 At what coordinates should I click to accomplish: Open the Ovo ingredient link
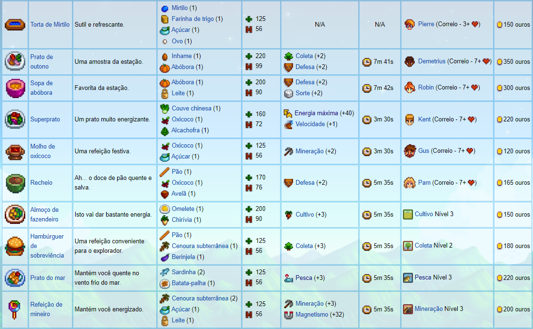pyautogui.click(x=177, y=41)
